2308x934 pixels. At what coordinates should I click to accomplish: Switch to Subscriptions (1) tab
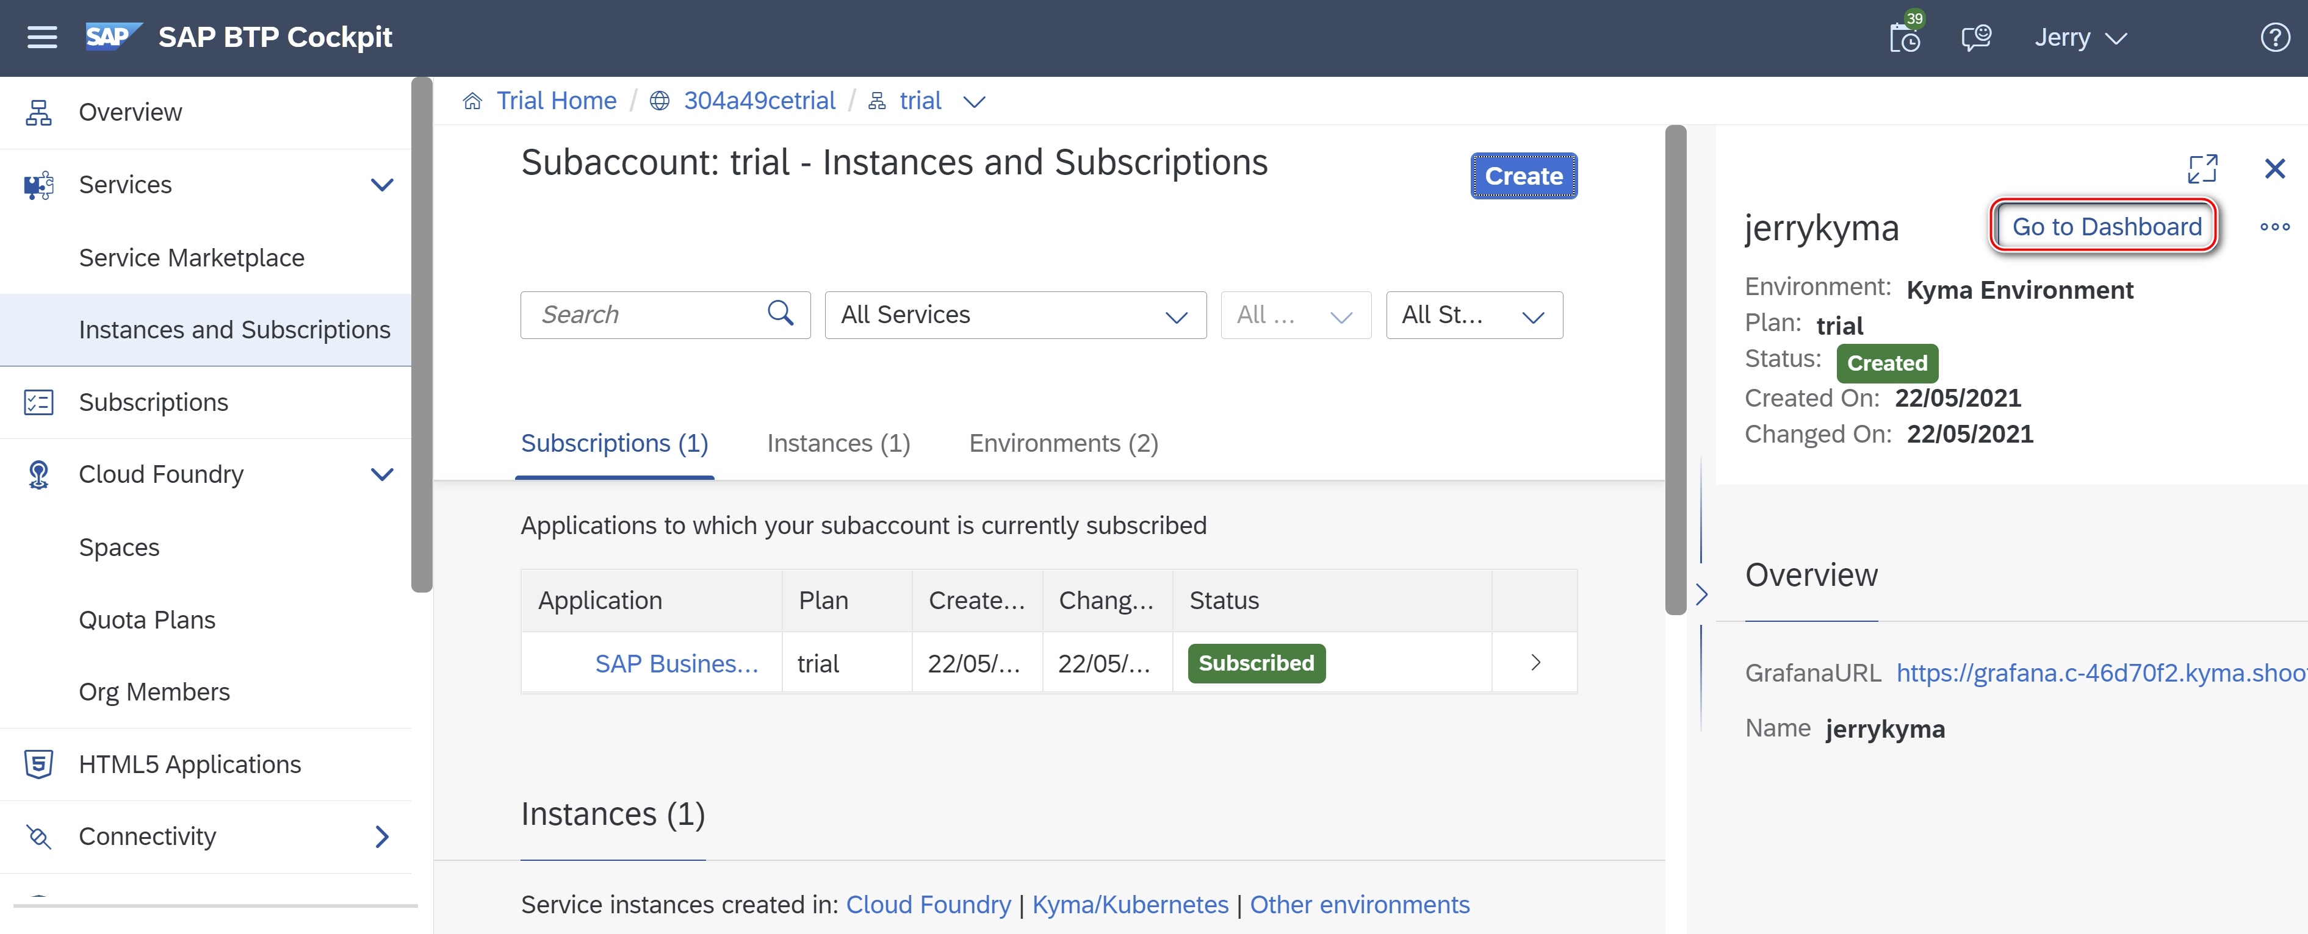615,443
